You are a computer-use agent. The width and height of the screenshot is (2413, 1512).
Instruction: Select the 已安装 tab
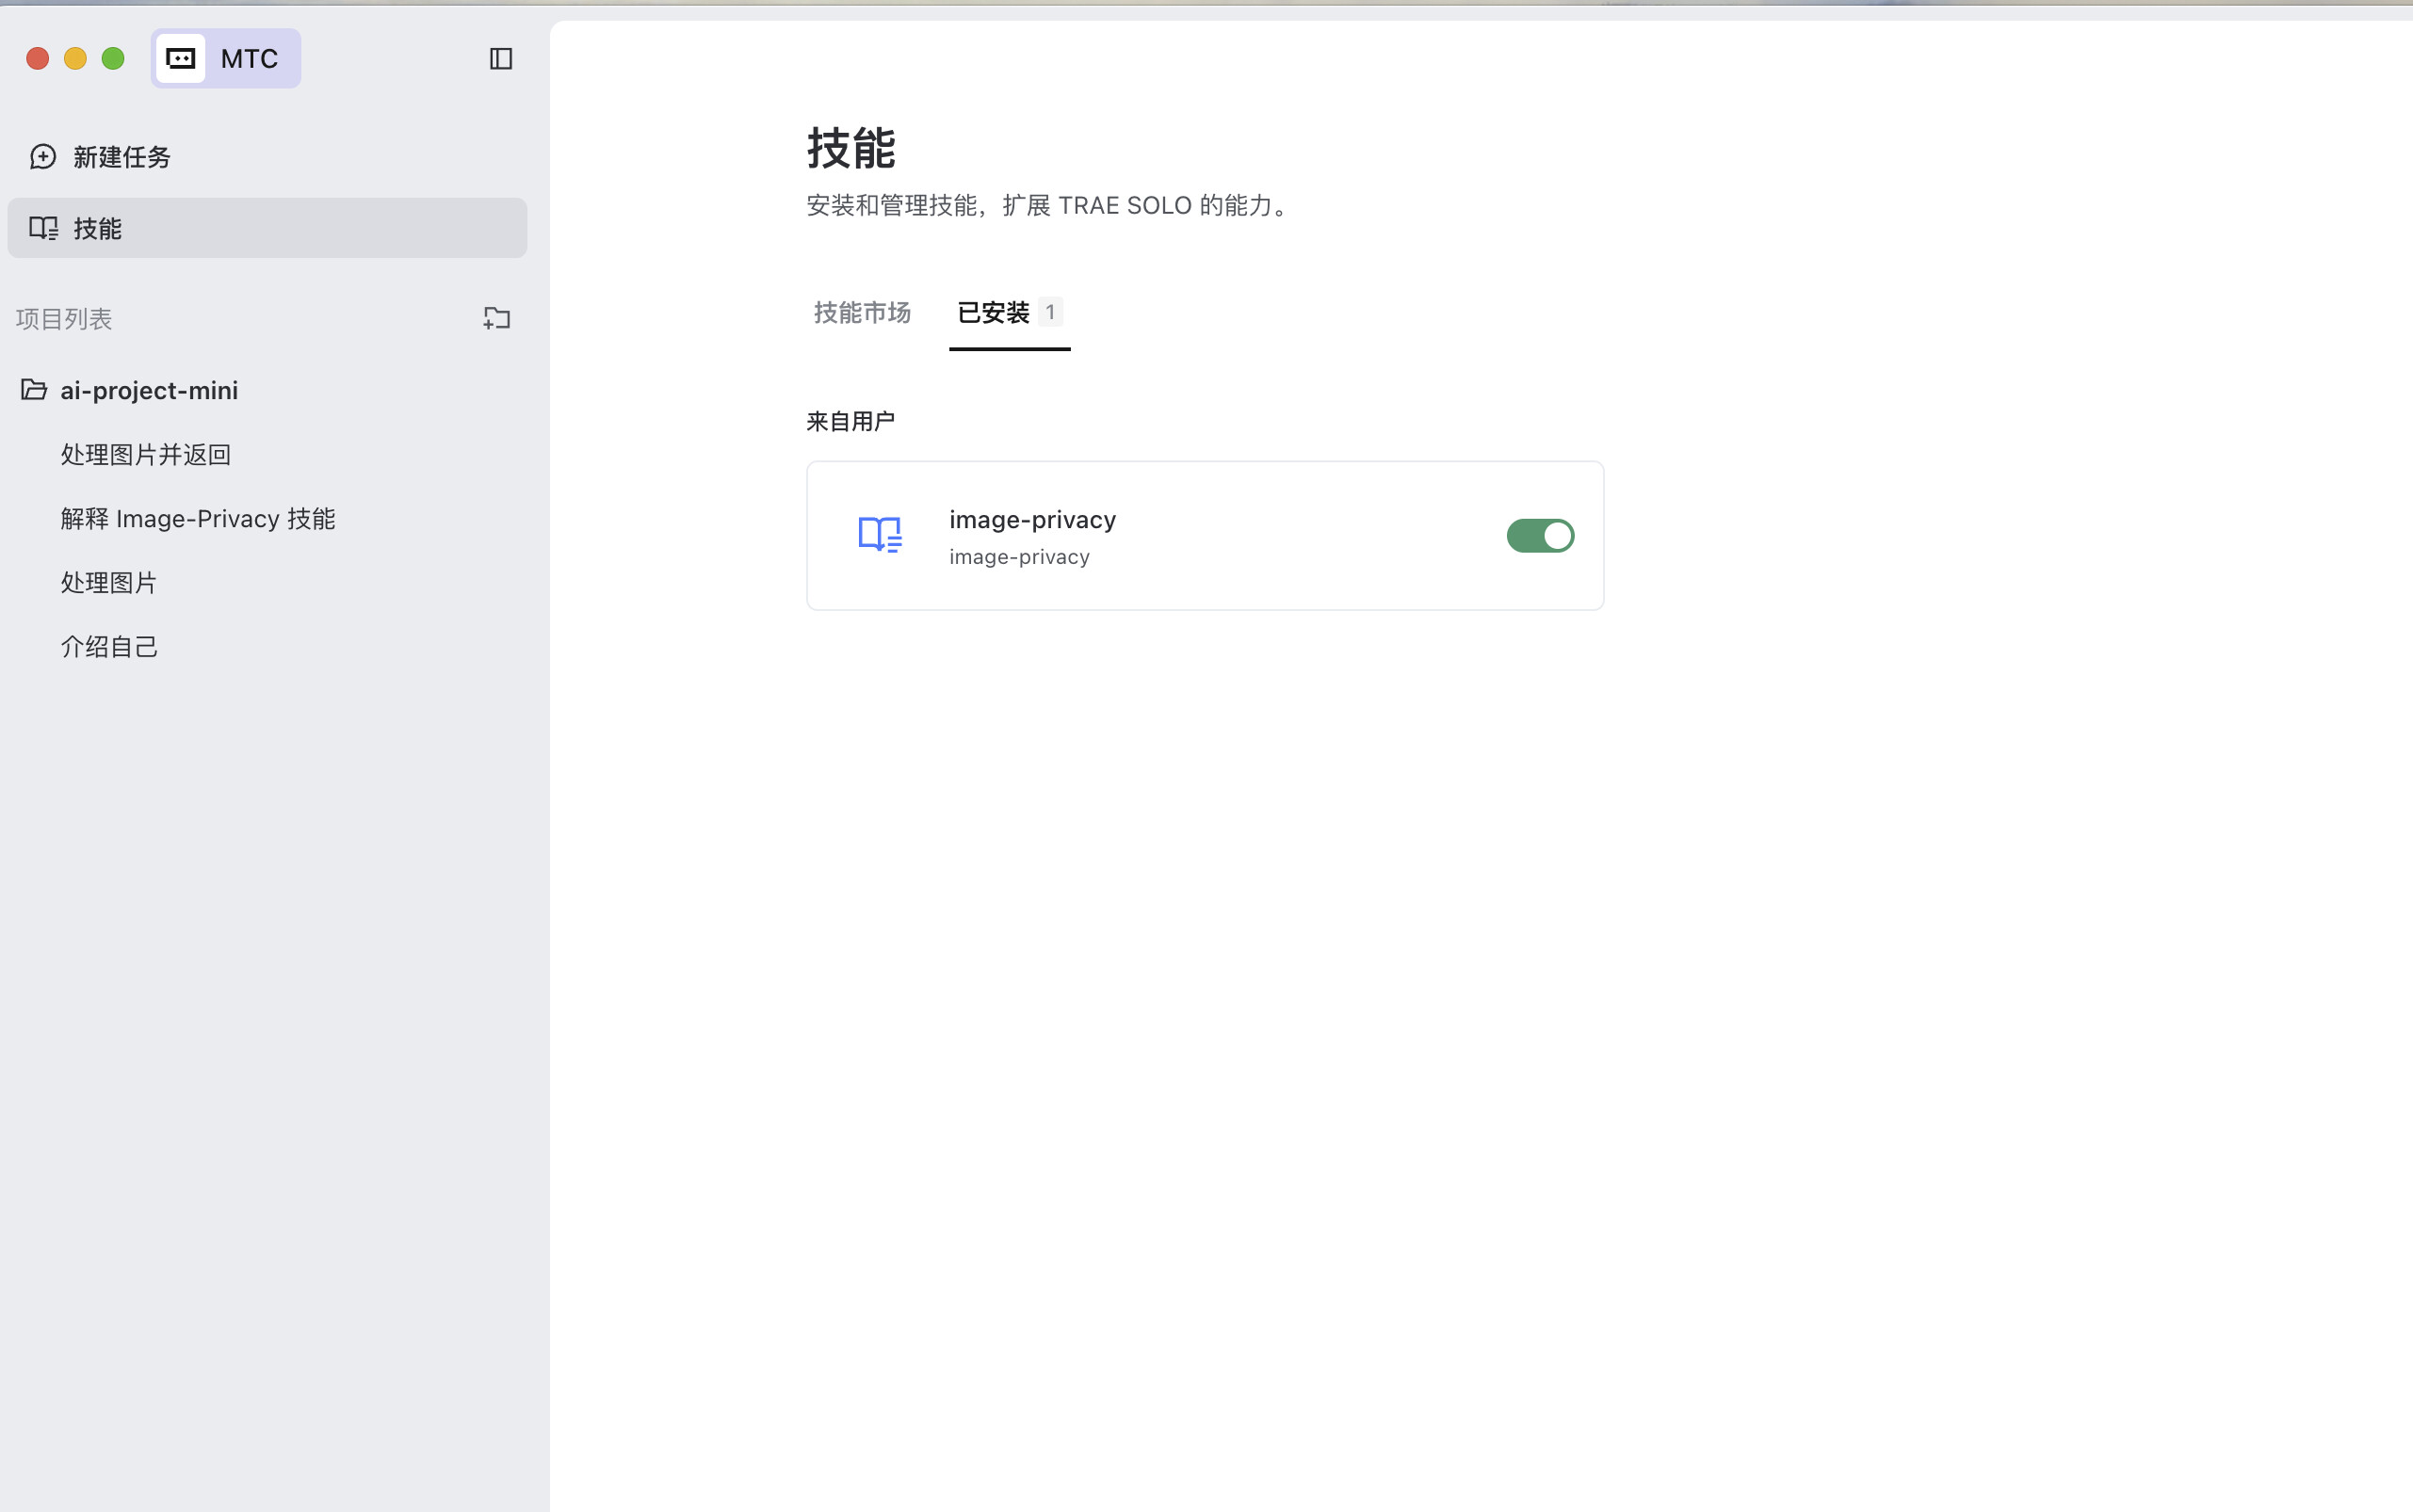coord(994,313)
